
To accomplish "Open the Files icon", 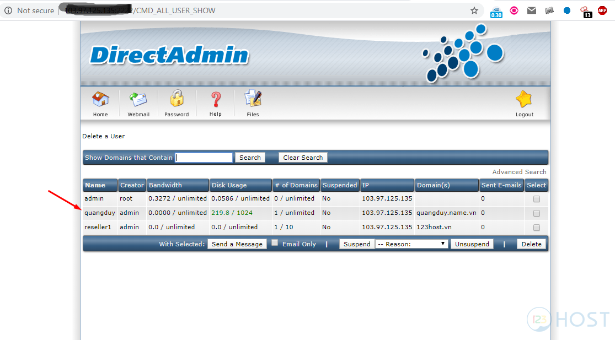I will pos(253,99).
